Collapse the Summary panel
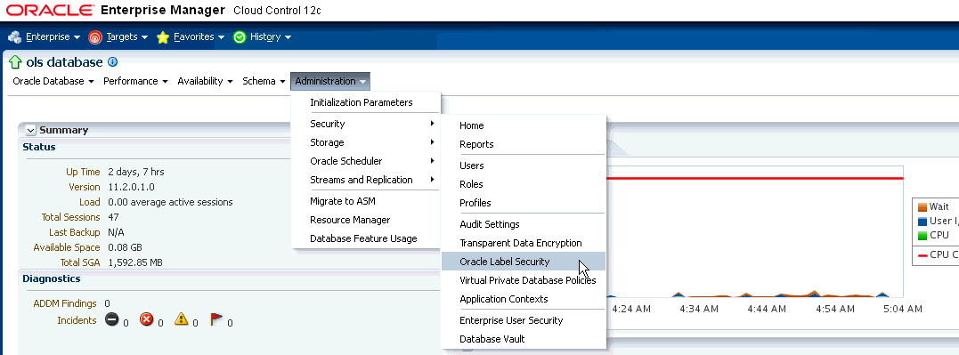 (x=30, y=130)
